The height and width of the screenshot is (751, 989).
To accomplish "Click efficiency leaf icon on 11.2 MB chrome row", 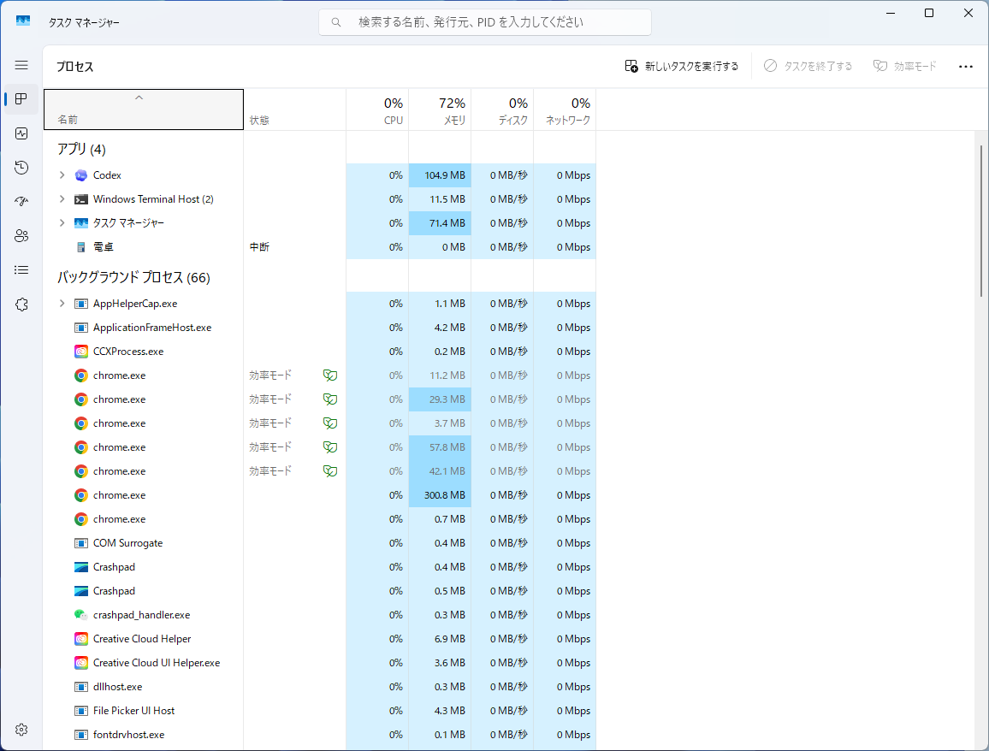I will (x=330, y=375).
